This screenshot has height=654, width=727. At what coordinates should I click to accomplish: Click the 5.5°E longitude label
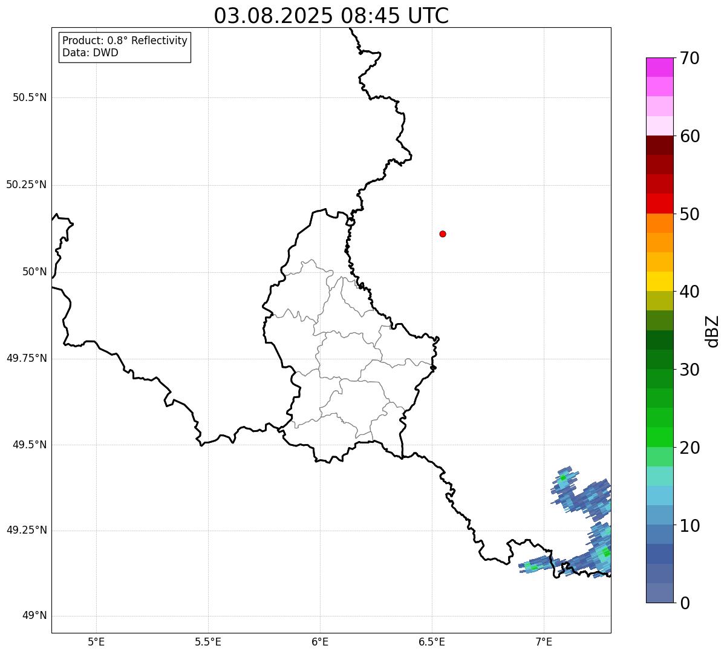pyautogui.click(x=208, y=641)
